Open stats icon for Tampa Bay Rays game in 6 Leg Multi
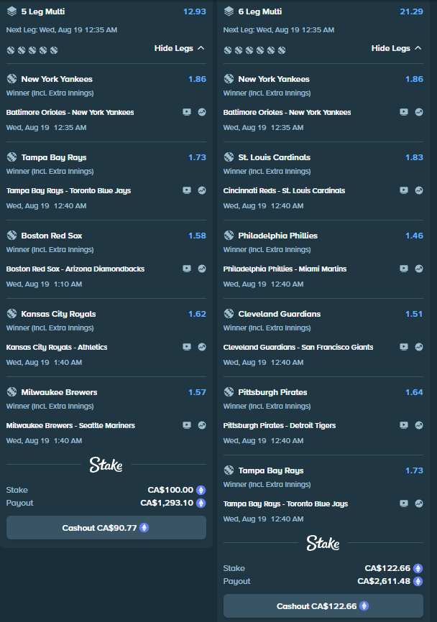437x622 pixels. coord(419,503)
